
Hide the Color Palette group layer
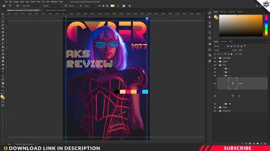click(215, 58)
